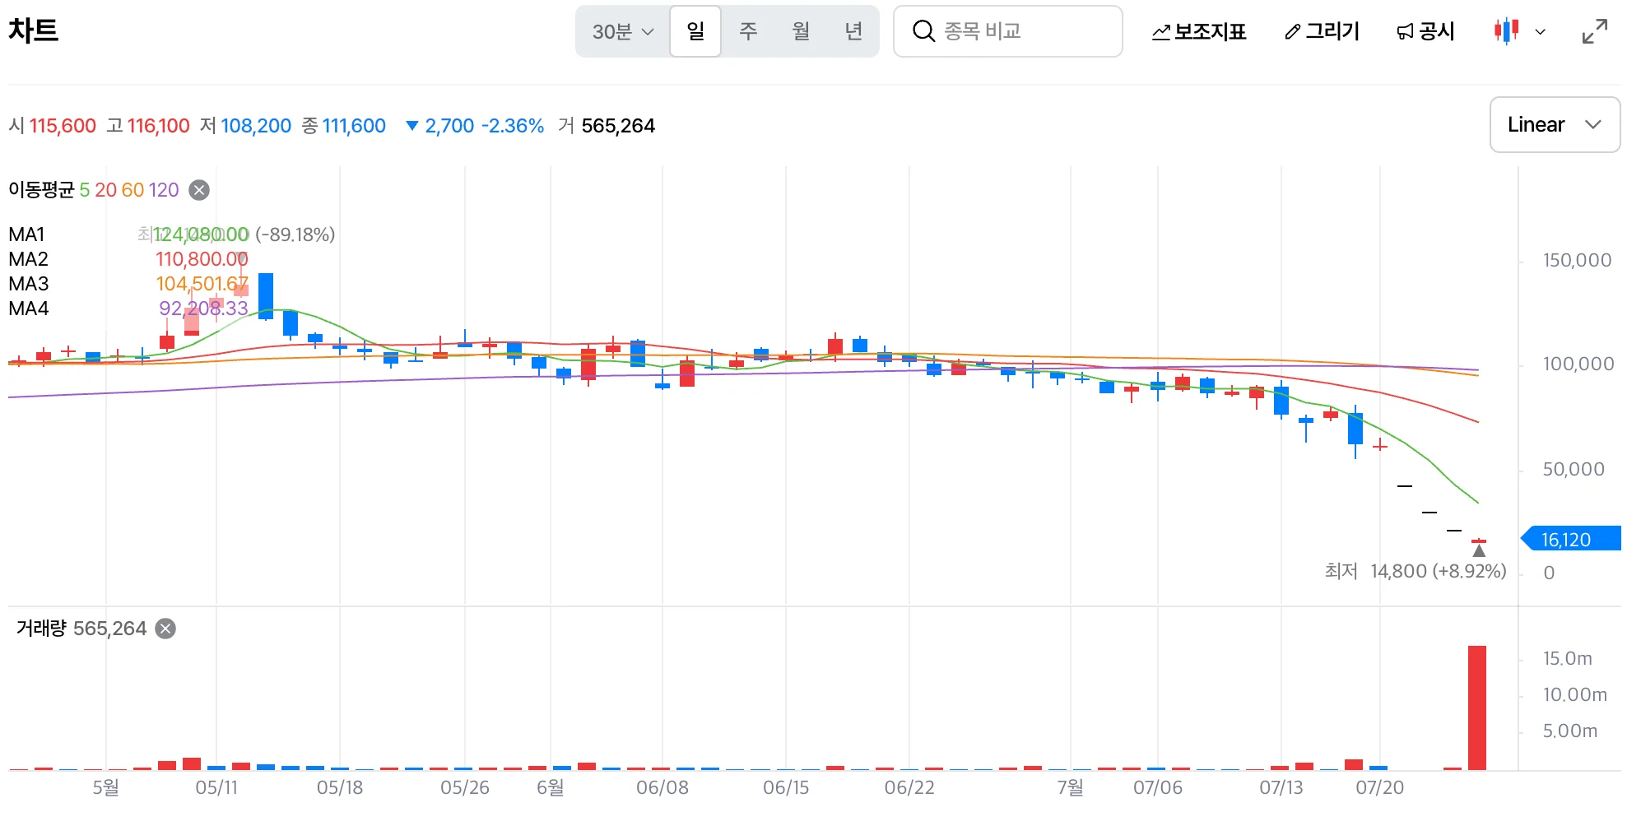Open the 그리기 drawing tools
Screen dimensions: 1641x826
click(x=1322, y=31)
